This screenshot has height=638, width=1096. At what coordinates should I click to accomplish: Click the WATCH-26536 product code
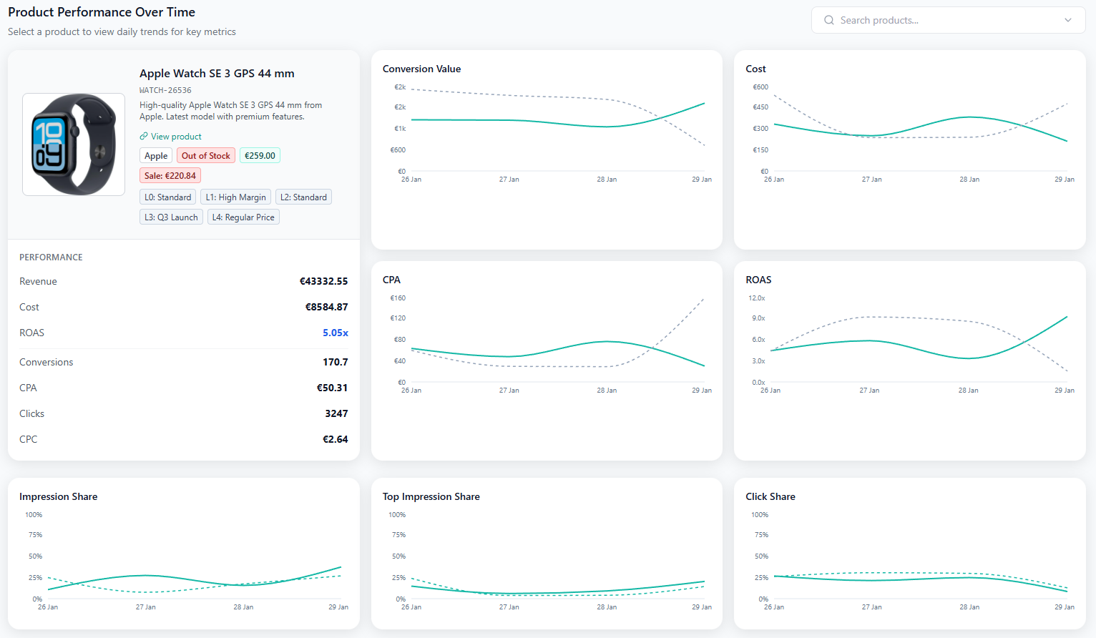[165, 89]
